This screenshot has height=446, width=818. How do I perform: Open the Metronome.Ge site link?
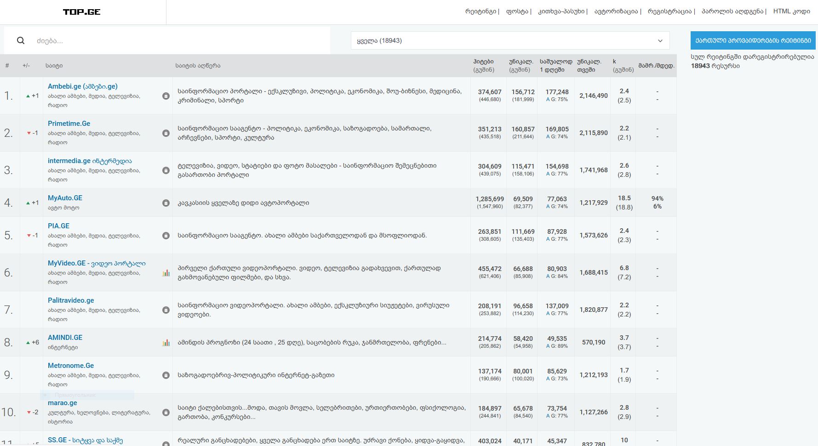point(71,366)
